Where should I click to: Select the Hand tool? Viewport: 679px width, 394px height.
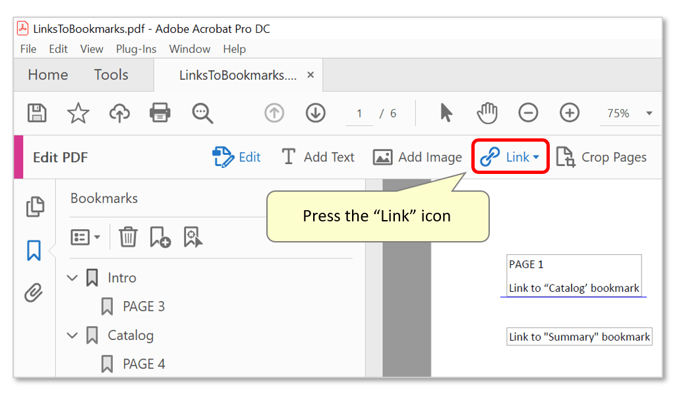[x=487, y=113]
